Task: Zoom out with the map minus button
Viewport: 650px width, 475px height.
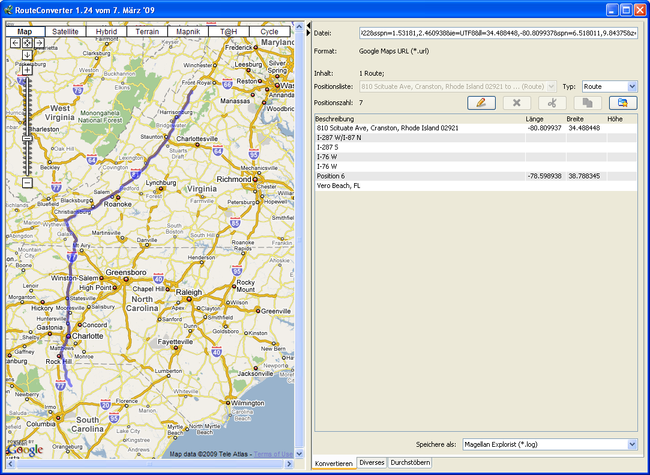Action: 27,183
